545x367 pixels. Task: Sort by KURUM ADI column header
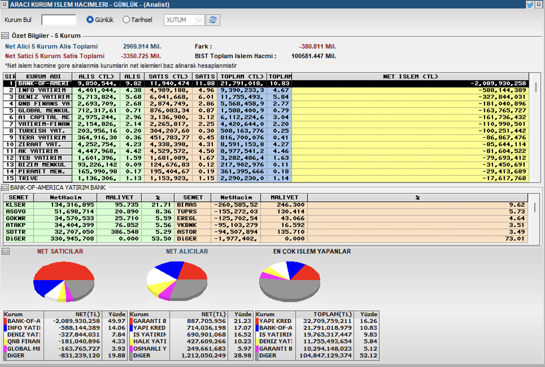point(44,76)
